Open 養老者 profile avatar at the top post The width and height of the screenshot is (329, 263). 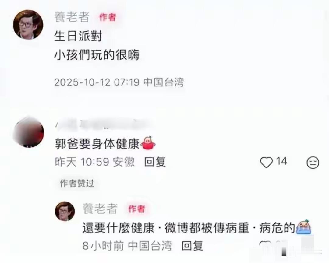pos(28,24)
